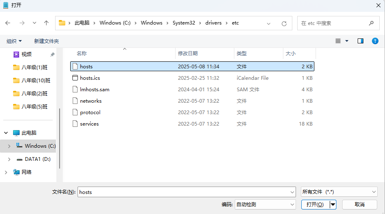Screen dimensions: 385x214
Task: Refresh the etc folder listing
Action: (x=284, y=24)
